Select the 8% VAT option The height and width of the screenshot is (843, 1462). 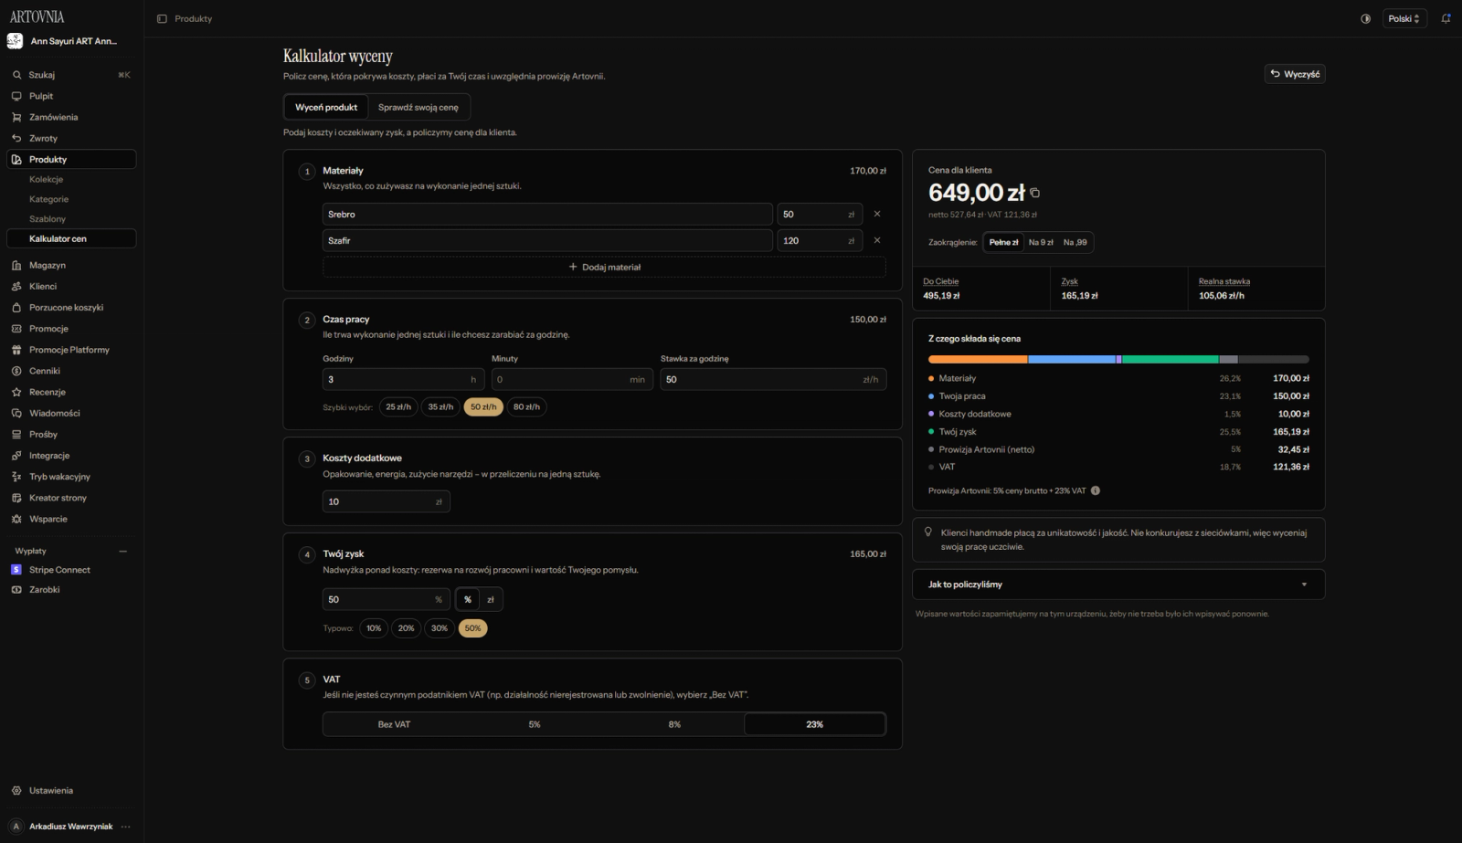[674, 724]
